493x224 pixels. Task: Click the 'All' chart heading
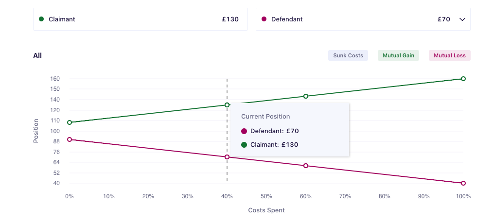tap(37, 55)
